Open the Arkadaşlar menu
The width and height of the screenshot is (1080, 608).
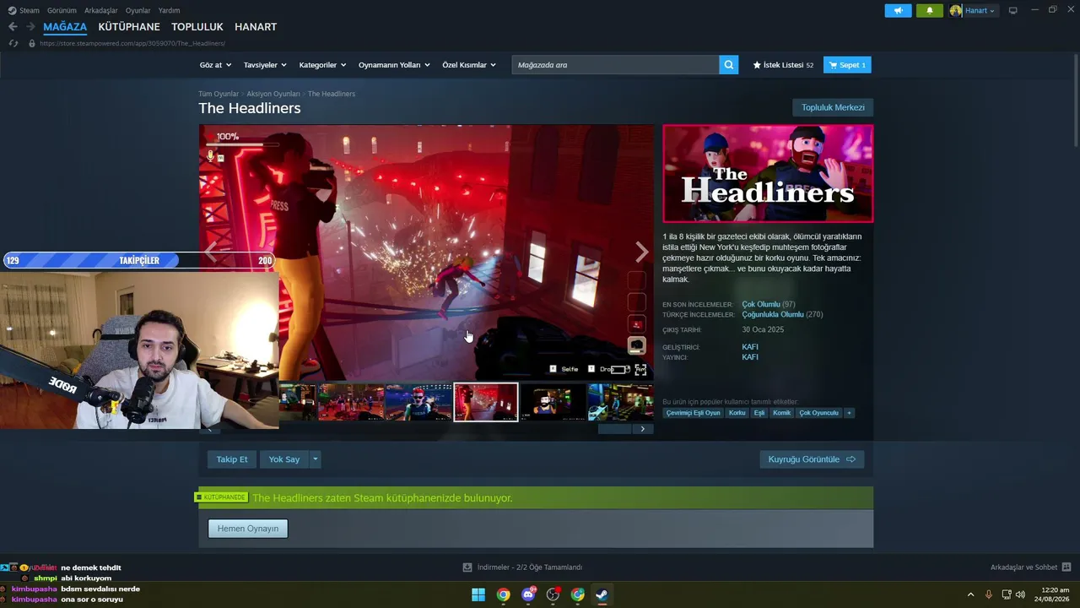[101, 10]
